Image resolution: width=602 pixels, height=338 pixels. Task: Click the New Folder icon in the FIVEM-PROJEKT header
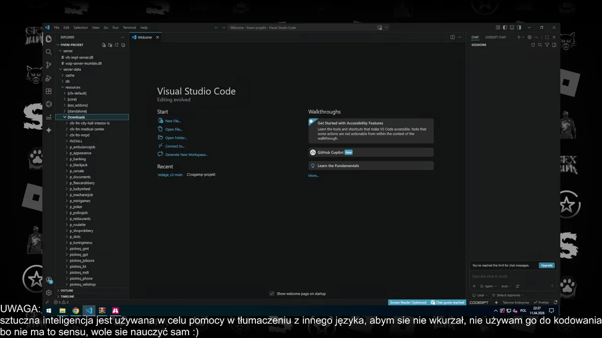[x=110, y=45]
